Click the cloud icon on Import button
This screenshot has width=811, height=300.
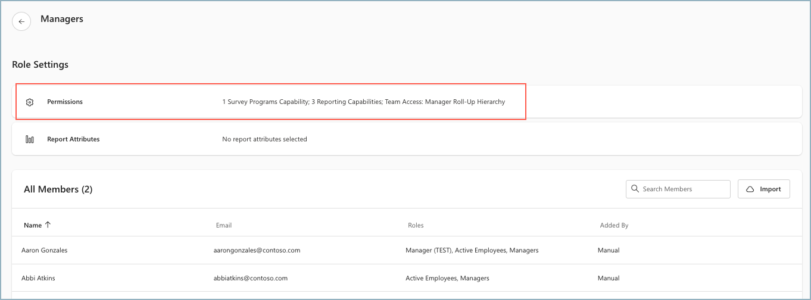750,189
